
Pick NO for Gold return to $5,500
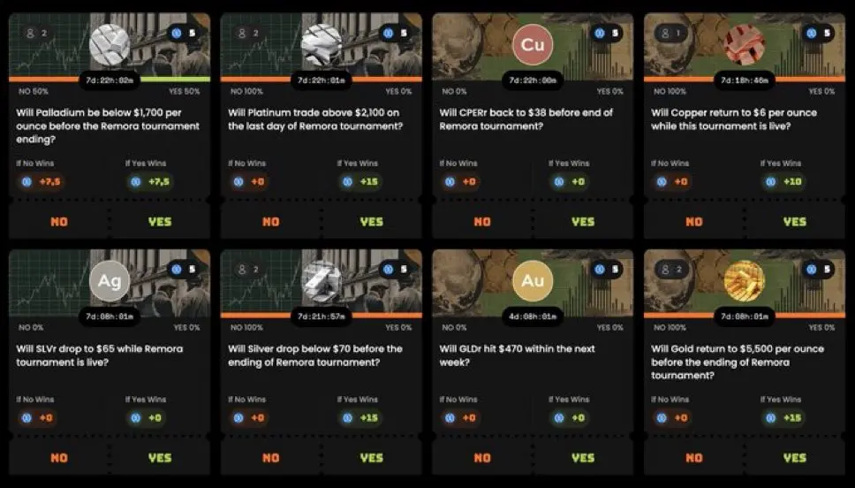click(x=693, y=458)
